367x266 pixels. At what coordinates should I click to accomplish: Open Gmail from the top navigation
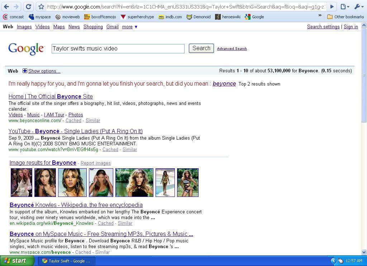113,26
